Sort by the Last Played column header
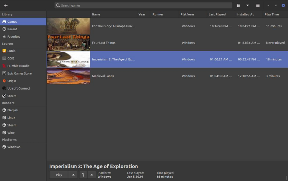The image size is (288, 181). [221, 14]
